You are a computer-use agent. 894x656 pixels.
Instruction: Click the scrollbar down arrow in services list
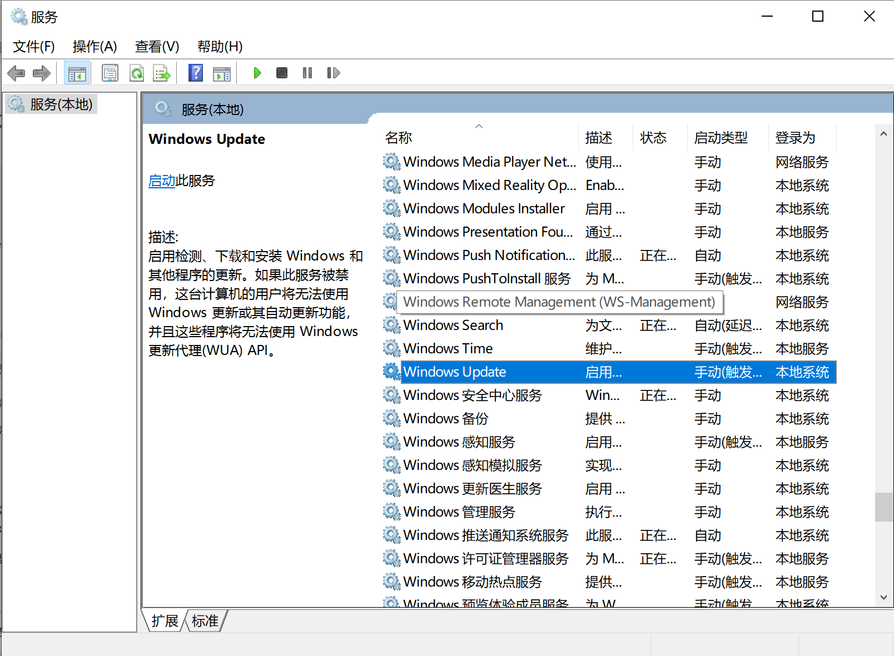point(883,597)
